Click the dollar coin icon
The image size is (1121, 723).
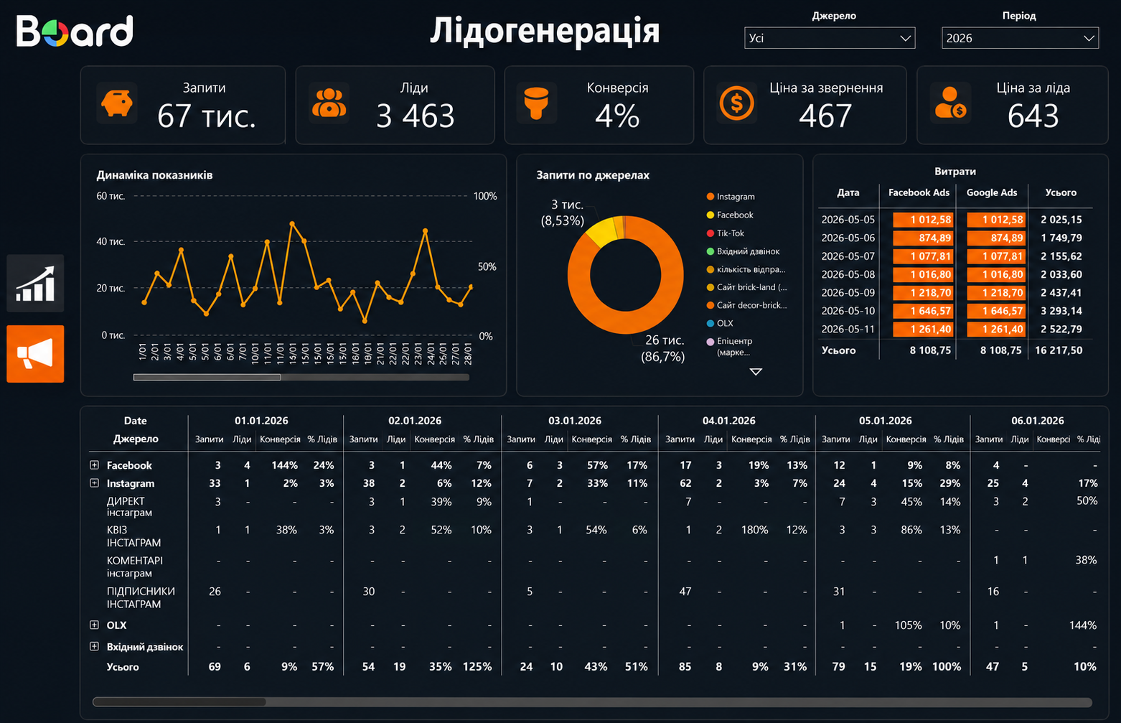(x=737, y=103)
